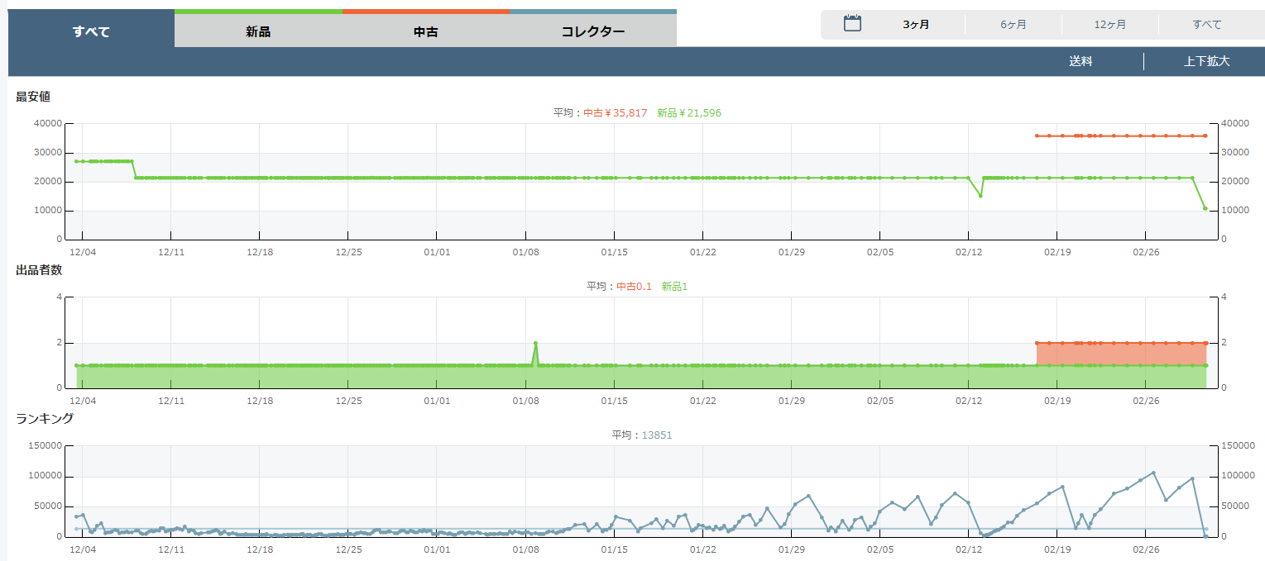
Task: Select the dark blue すべて tab
Action: click(91, 32)
